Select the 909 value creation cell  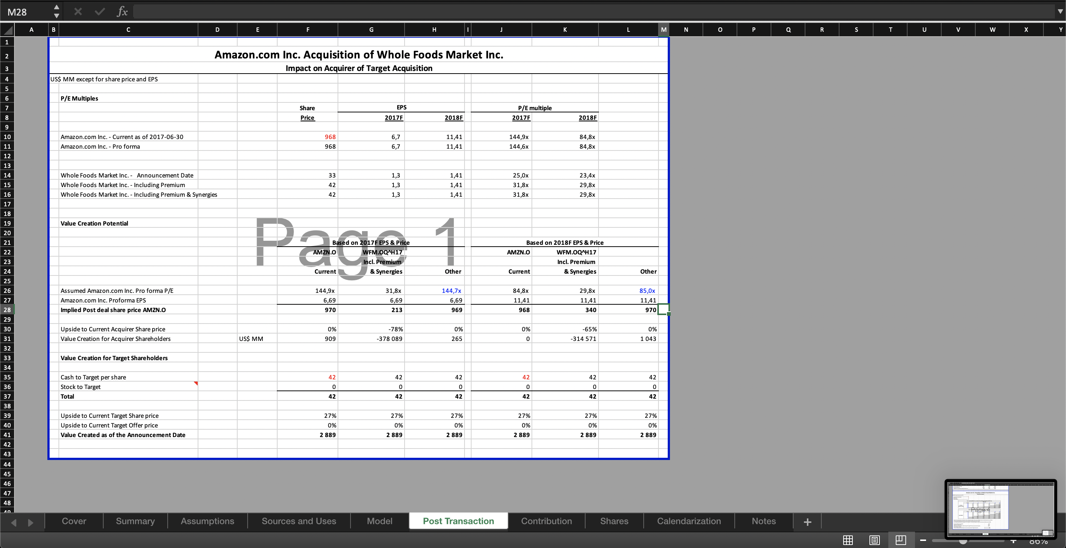[x=308, y=338]
